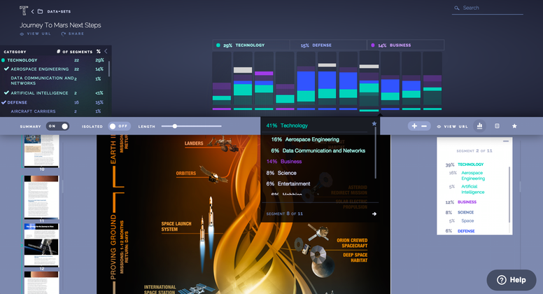Select the first segment bar in the chart
Screen dimensions: 543x294
pyautogui.click(x=222, y=81)
